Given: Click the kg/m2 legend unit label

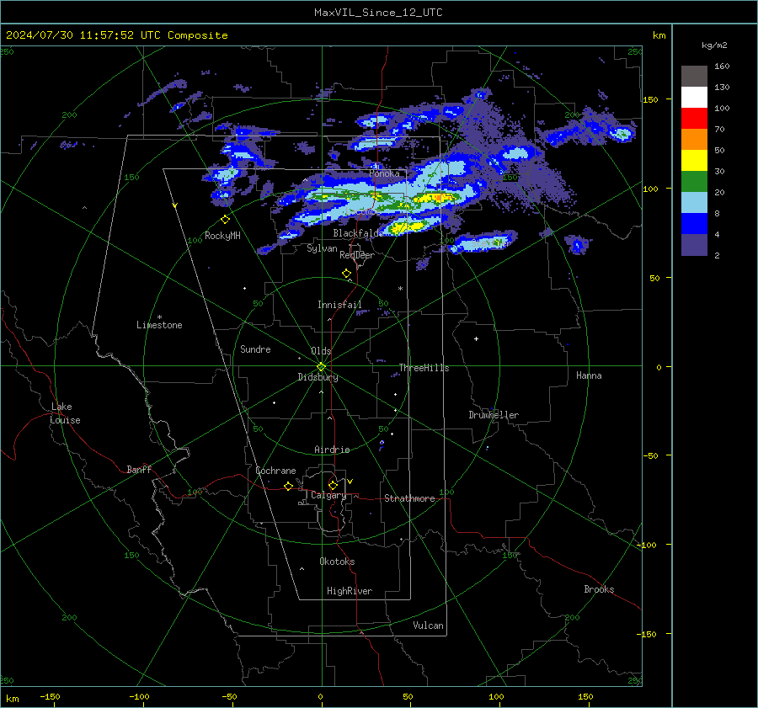Looking at the screenshot, I should click(714, 45).
